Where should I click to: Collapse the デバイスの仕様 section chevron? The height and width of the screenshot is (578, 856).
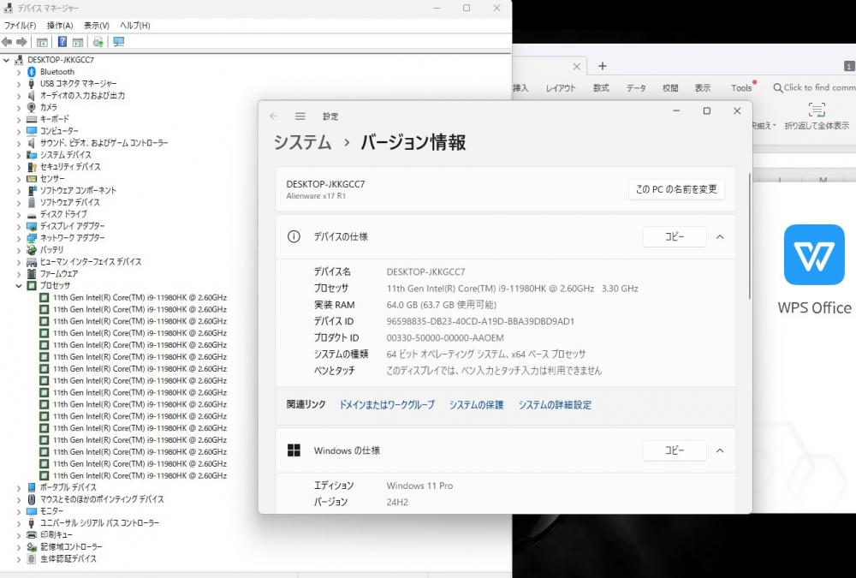point(720,236)
